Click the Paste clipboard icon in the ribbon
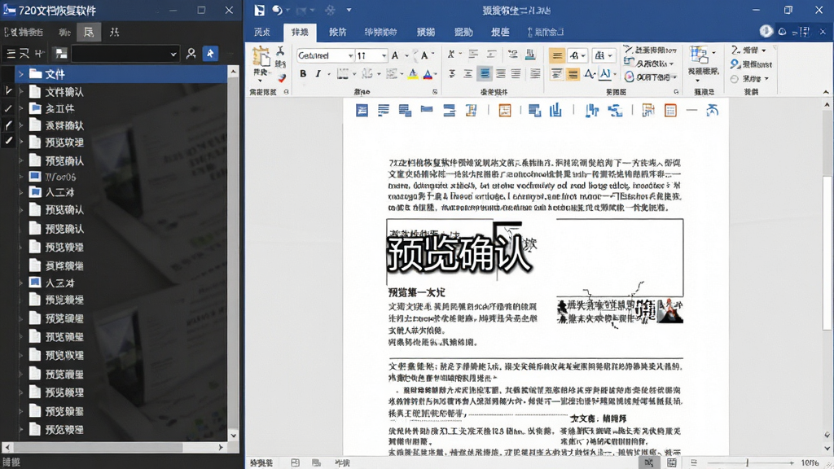834x469 pixels. (x=261, y=57)
